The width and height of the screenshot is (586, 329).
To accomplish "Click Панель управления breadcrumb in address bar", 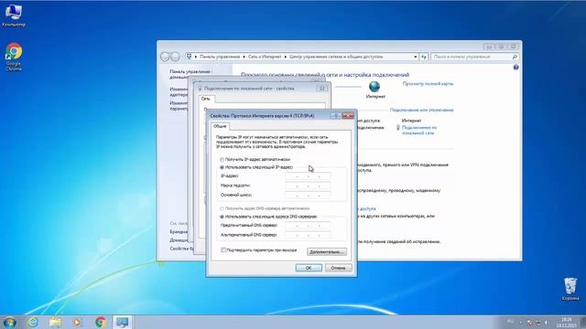I will [x=220, y=57].
